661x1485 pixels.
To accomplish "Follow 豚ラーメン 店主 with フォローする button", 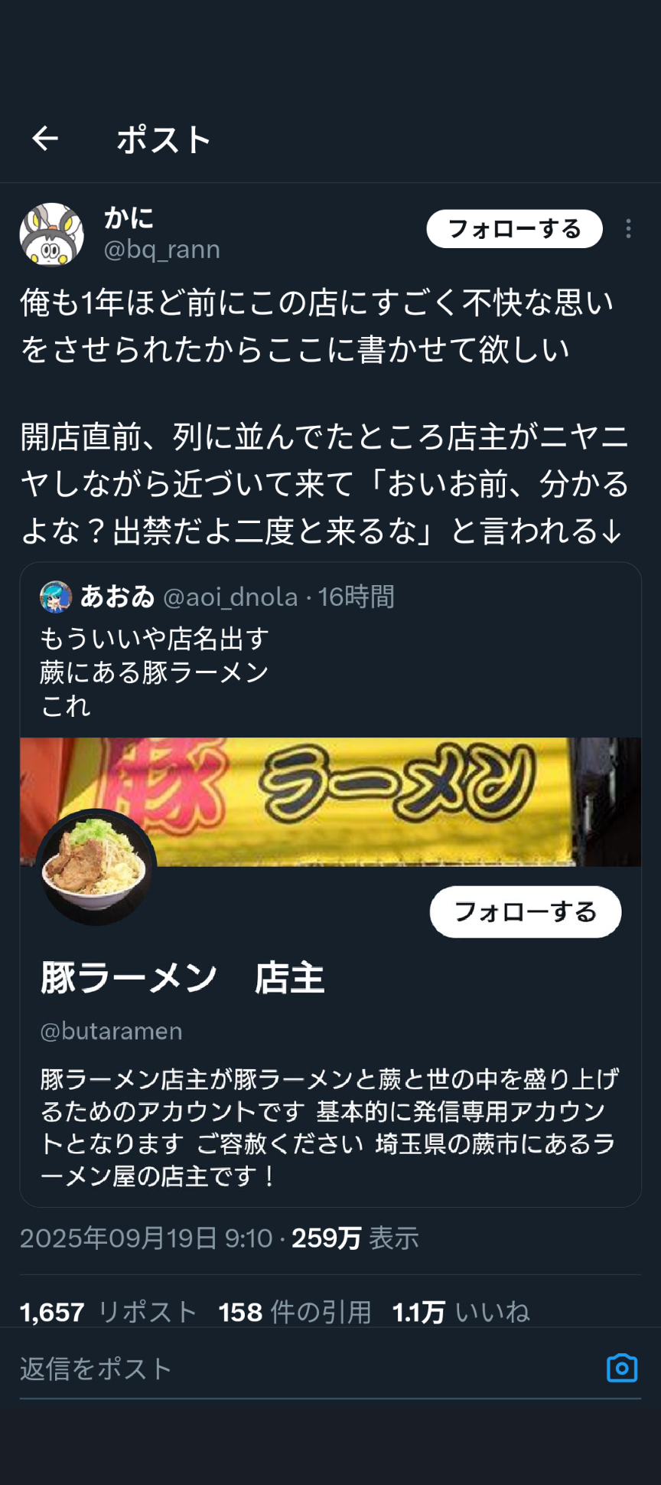I will [525, 912].
